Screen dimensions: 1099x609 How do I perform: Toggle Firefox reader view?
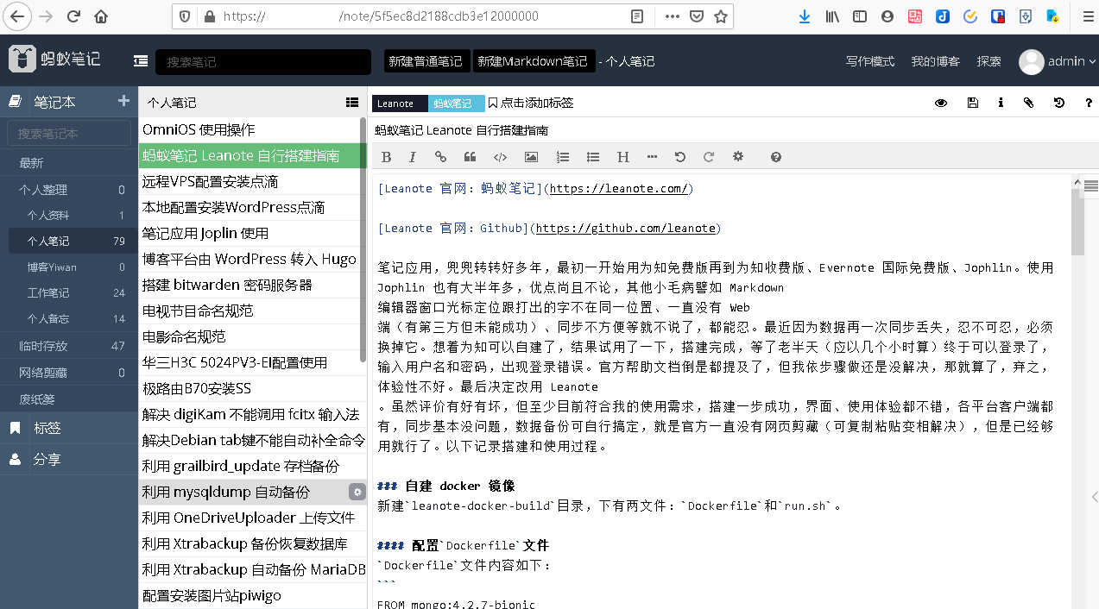(x=636, y=16)
